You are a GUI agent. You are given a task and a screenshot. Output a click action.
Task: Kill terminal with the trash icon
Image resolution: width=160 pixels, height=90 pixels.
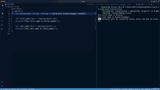click(151, 4)
